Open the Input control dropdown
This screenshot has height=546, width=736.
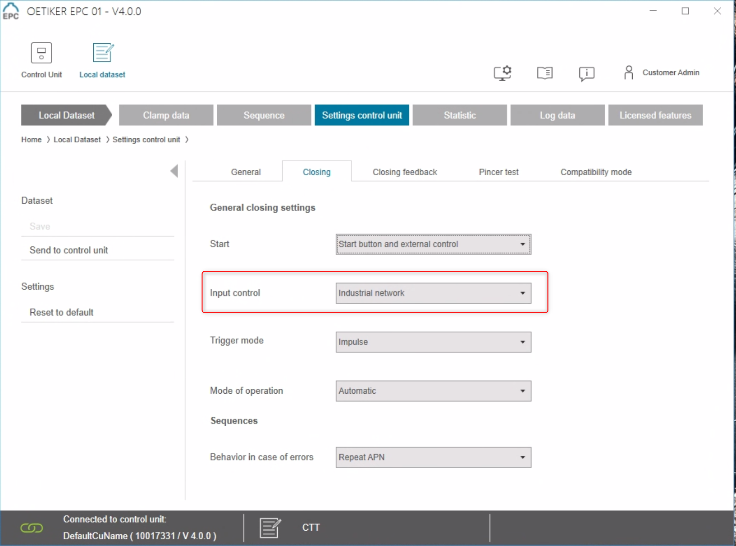pos(433,293)
